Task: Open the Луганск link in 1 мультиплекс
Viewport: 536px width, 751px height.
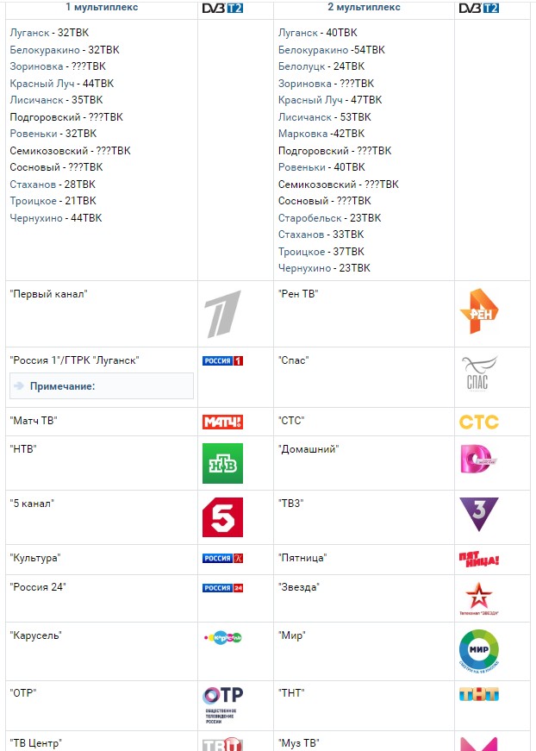Action: click(29, 33)
